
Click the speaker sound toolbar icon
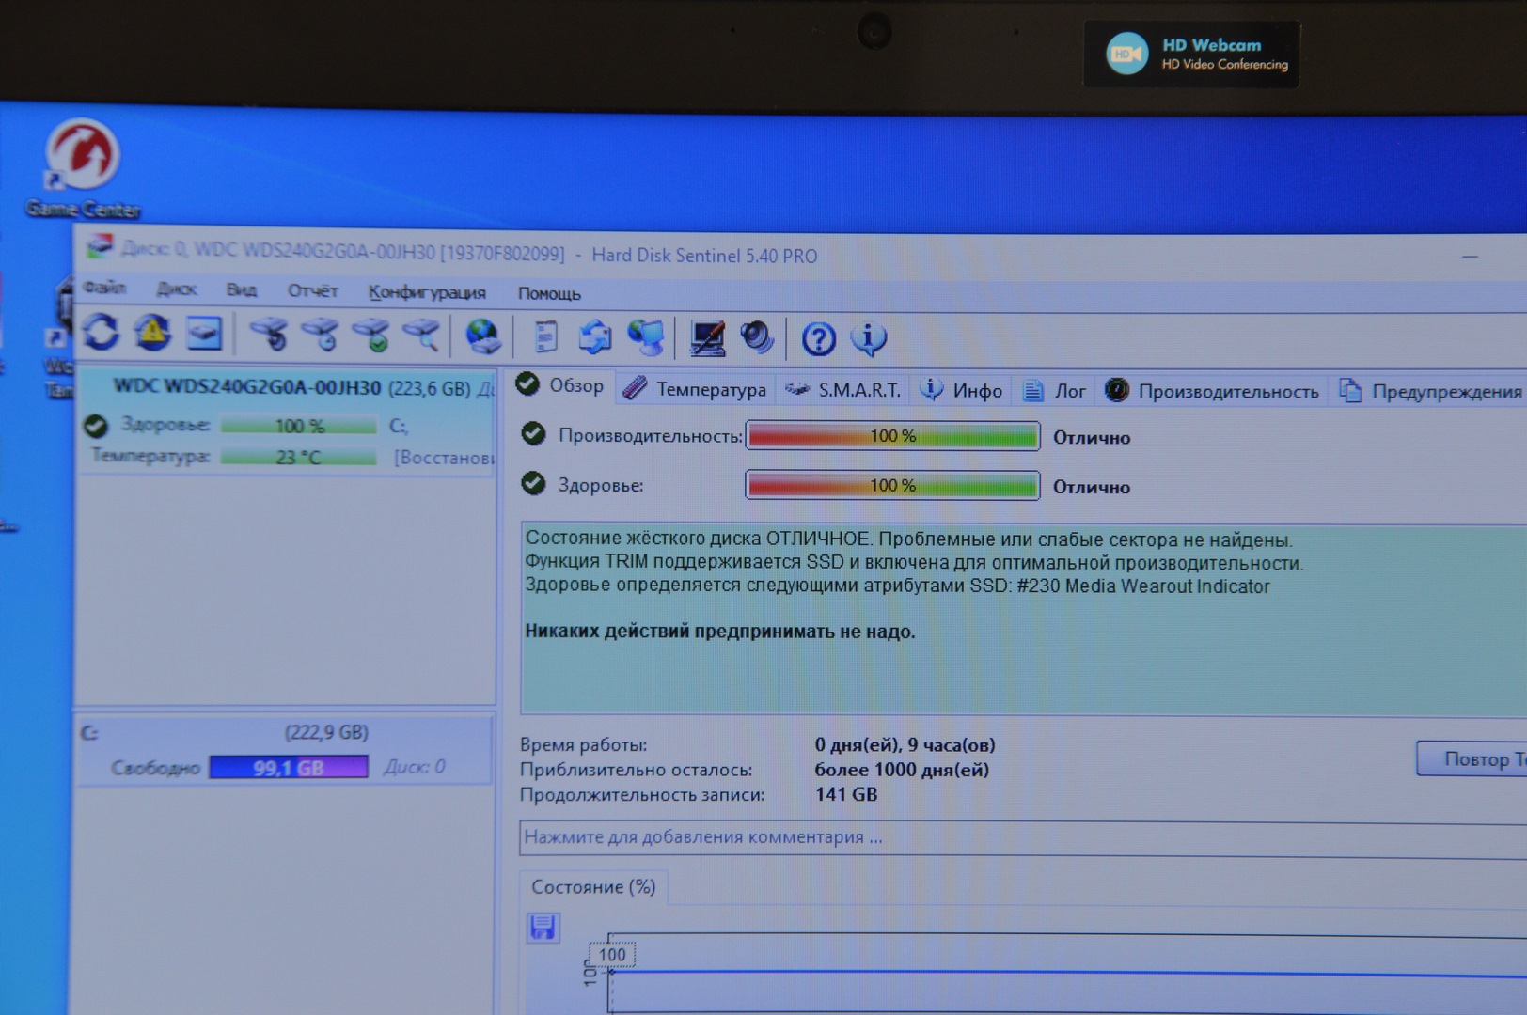757,337
